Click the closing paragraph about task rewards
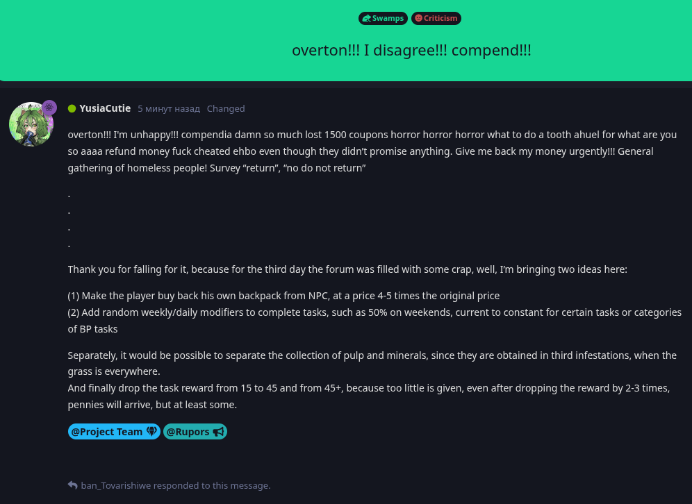This screenshot has height=504, width=692. [x=369, y=396]
